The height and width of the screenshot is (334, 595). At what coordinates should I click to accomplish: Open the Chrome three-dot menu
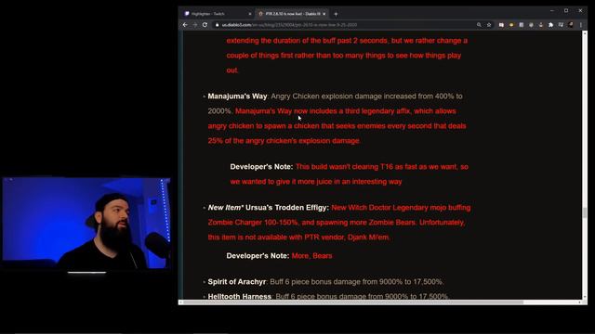click(581, 25)
